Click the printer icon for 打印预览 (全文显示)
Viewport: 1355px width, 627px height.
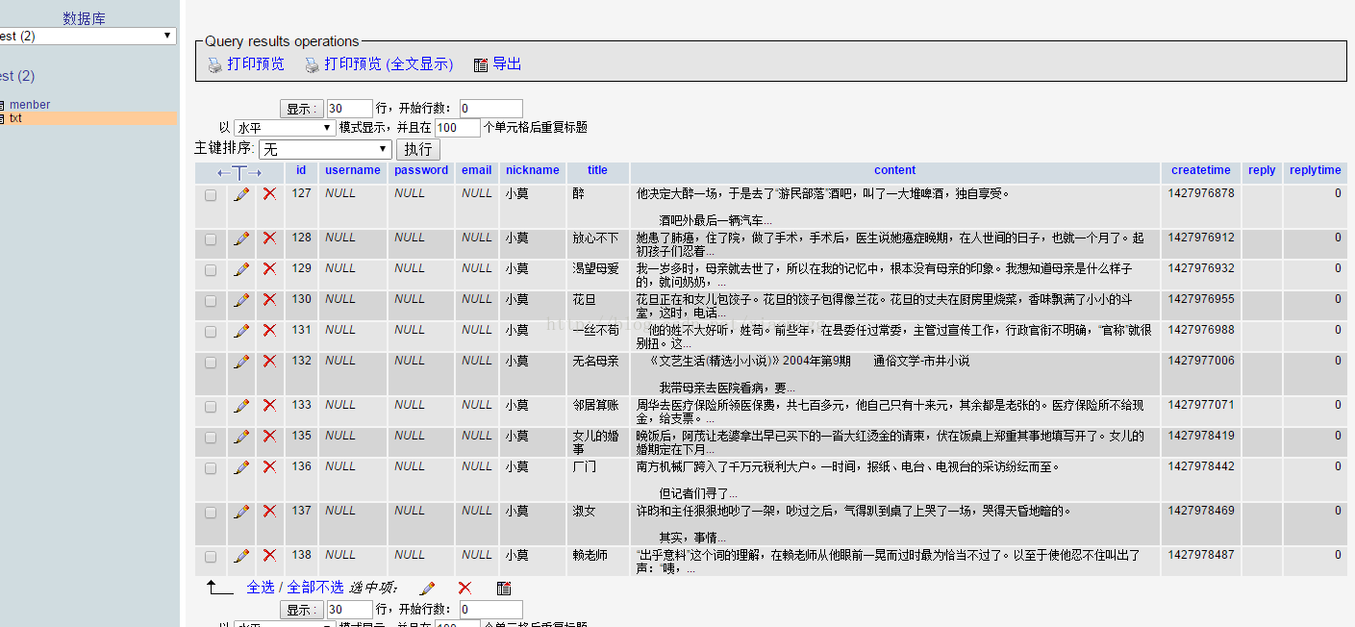click(x=312, y=65)
